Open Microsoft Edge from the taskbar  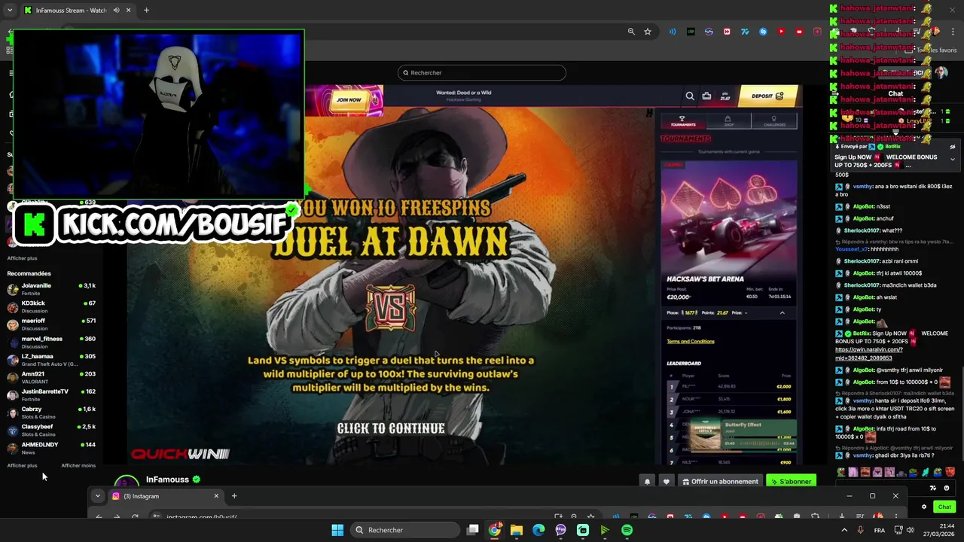coord(538,530)
